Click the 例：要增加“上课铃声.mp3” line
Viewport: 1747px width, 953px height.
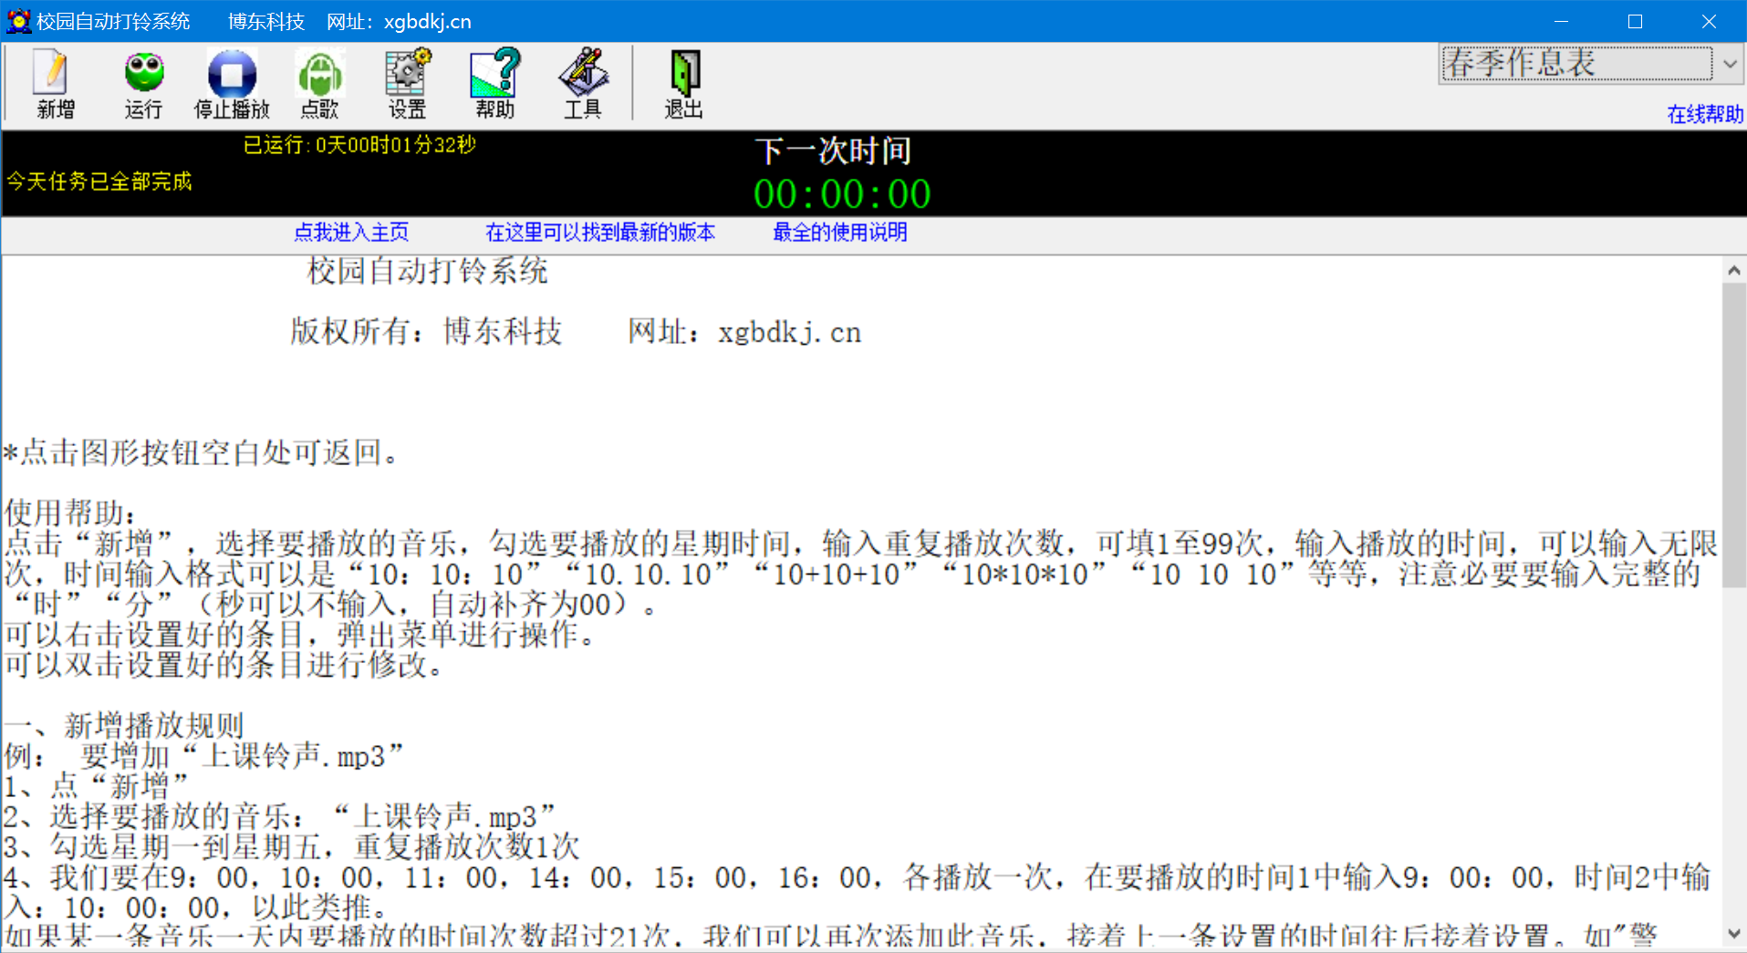click(203, 756)
